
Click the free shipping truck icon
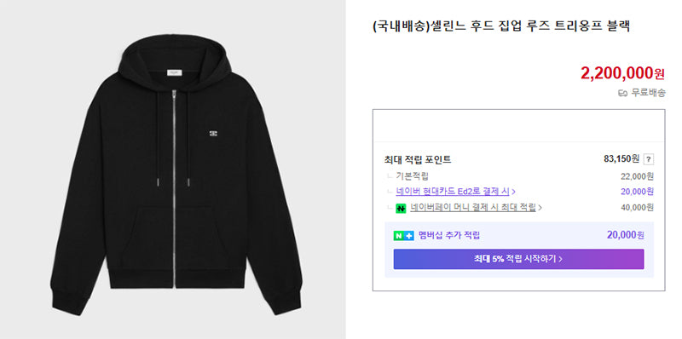click(623, 93)
